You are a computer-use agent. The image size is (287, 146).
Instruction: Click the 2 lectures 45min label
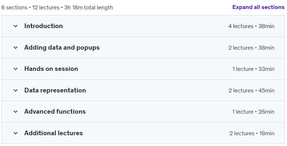tap(251, 91)
